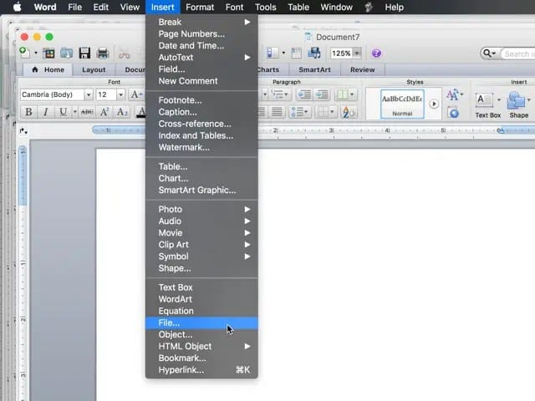This screenshot has height=401, width=535.
Task: Click the Print icon in toolbar
Action: (102, 53)
